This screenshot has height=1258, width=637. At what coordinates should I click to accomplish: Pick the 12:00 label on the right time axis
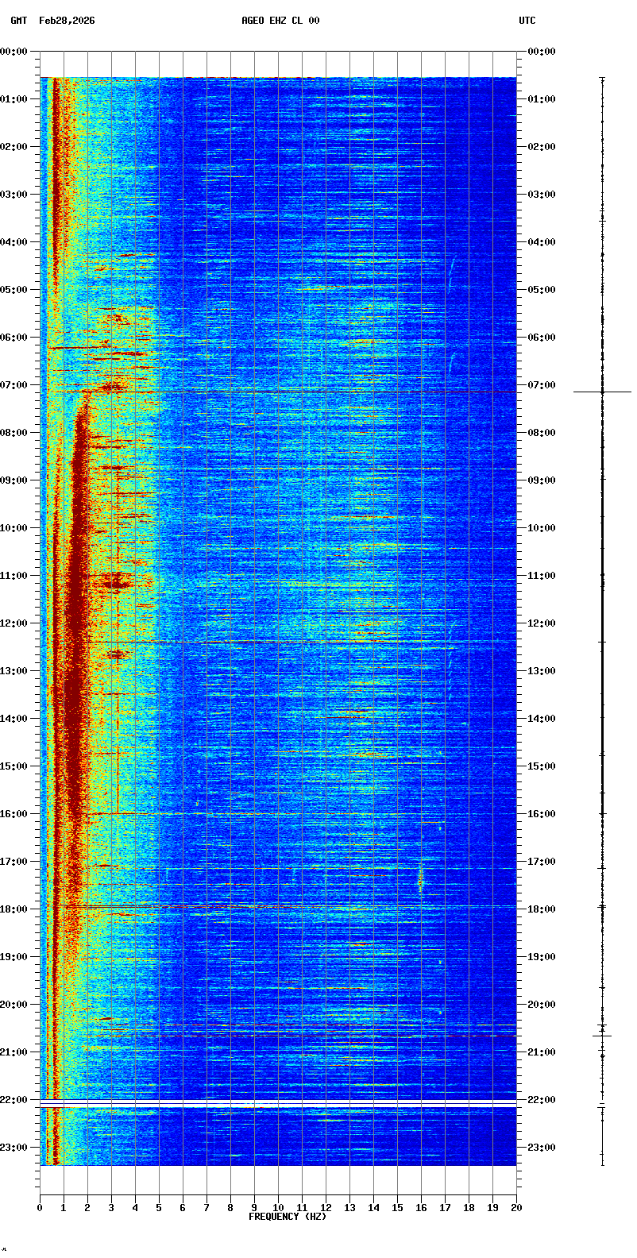click(x=542, y=623)
